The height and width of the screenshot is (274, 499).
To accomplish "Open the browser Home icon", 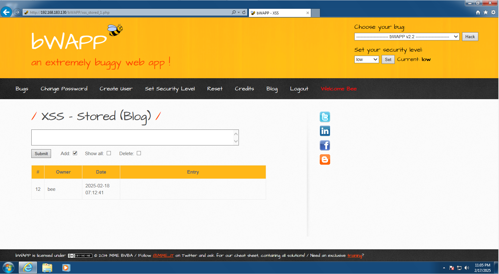I will point(478,12).
